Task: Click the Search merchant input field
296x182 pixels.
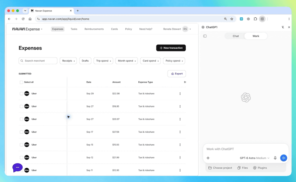Action: tap(38, 61)
